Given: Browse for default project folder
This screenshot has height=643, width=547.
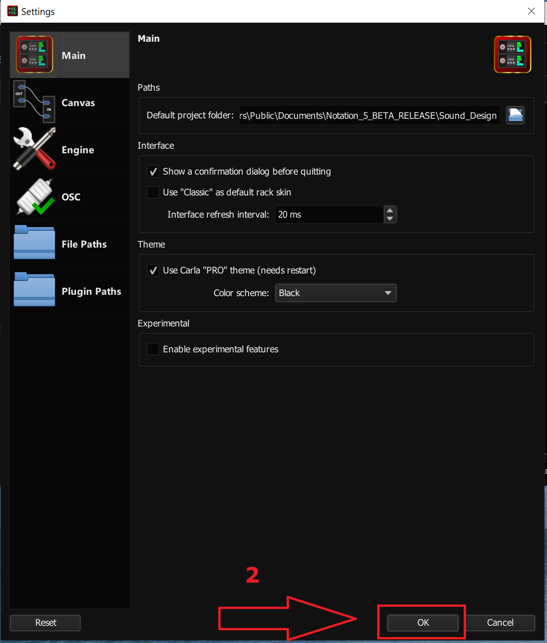Looking at the screenshot, I should click(x=515, y=115).
